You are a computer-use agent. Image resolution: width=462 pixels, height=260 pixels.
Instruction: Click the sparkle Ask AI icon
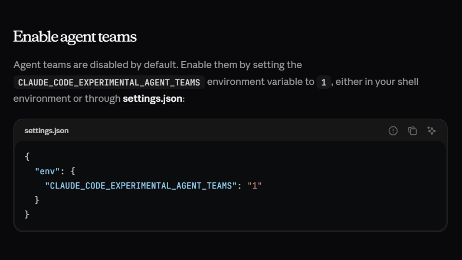coord(431,131)
